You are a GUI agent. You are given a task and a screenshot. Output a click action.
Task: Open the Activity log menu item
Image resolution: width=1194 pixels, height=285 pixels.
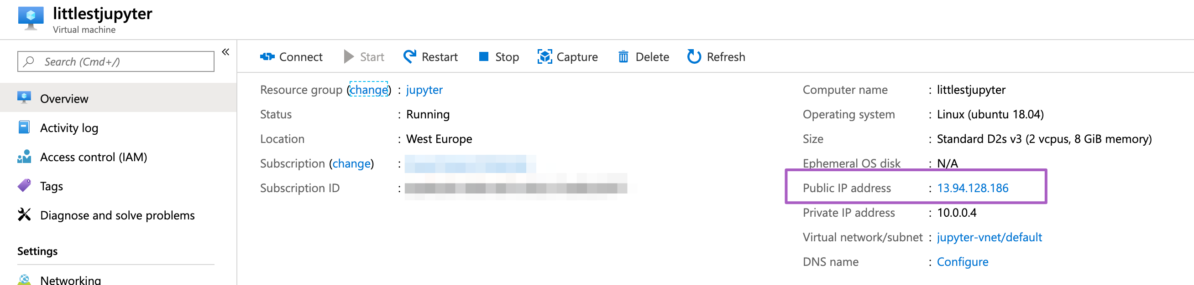pyautogui.click(x=69, y=127)
